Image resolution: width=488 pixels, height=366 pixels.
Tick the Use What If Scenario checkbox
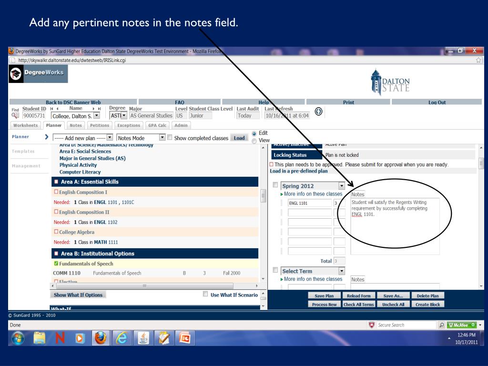click(x=205, y=294)
